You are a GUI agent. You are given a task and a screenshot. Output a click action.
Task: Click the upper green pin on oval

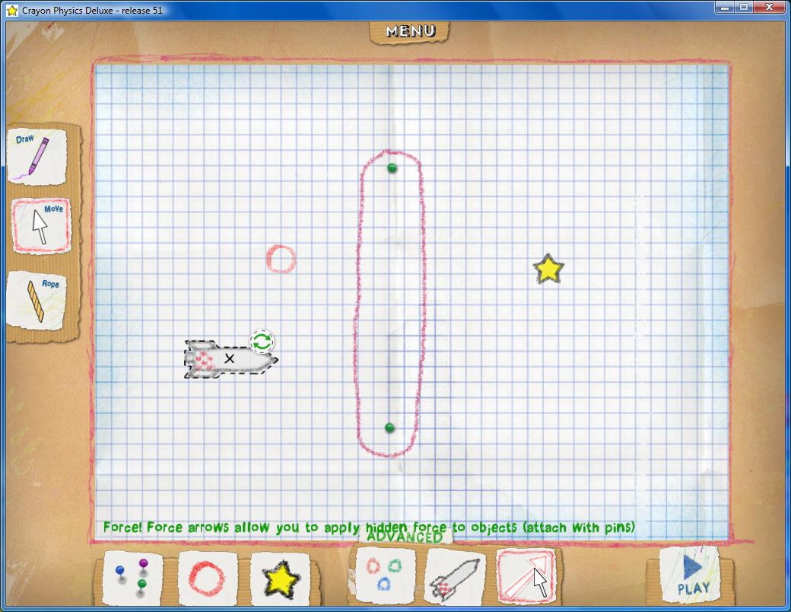(392, 168)
